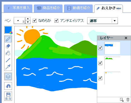Screen dimensions: 131x103
Task: Hide the blue water layer
Action: (x=100, y=48)
